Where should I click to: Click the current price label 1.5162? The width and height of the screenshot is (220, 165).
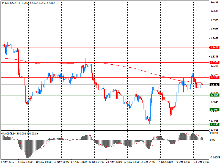215,85
